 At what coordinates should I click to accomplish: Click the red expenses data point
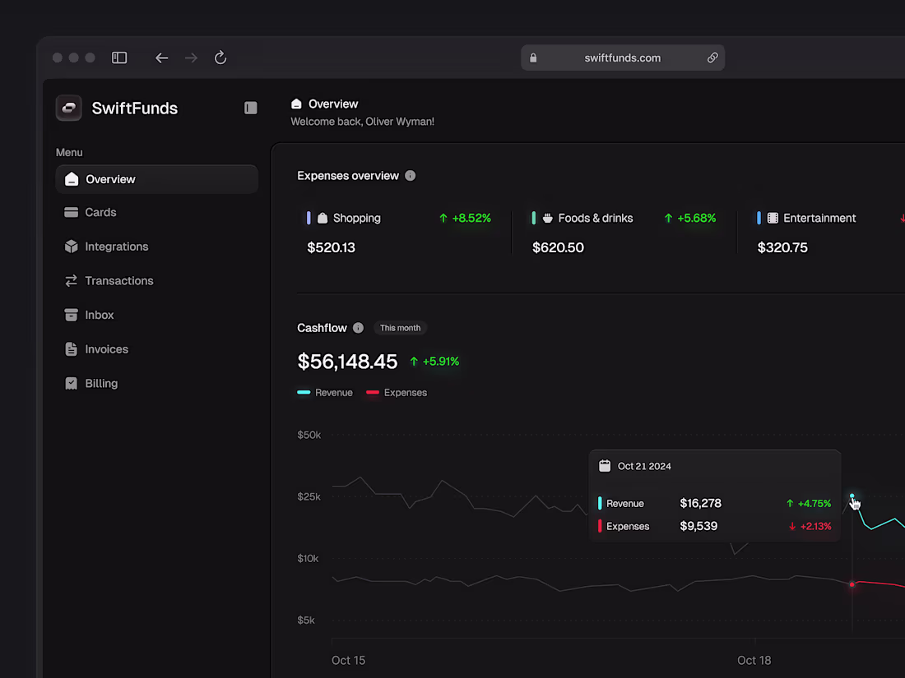[x=852, y=584]
